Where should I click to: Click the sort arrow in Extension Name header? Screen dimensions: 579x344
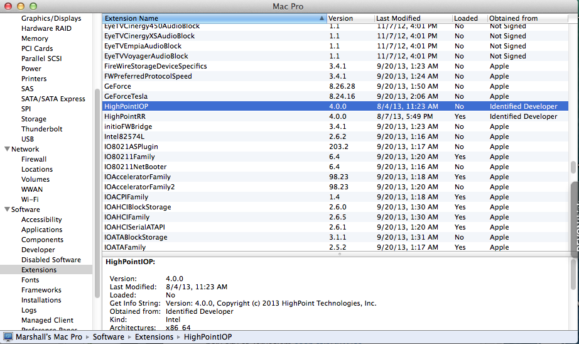322,18
